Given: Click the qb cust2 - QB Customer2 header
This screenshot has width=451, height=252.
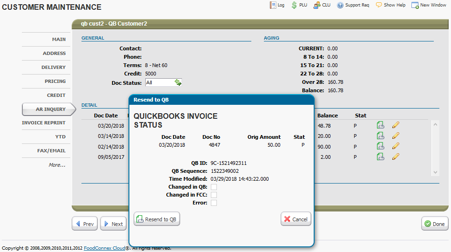Looking at the screenshot, I should tap(114, 24).
